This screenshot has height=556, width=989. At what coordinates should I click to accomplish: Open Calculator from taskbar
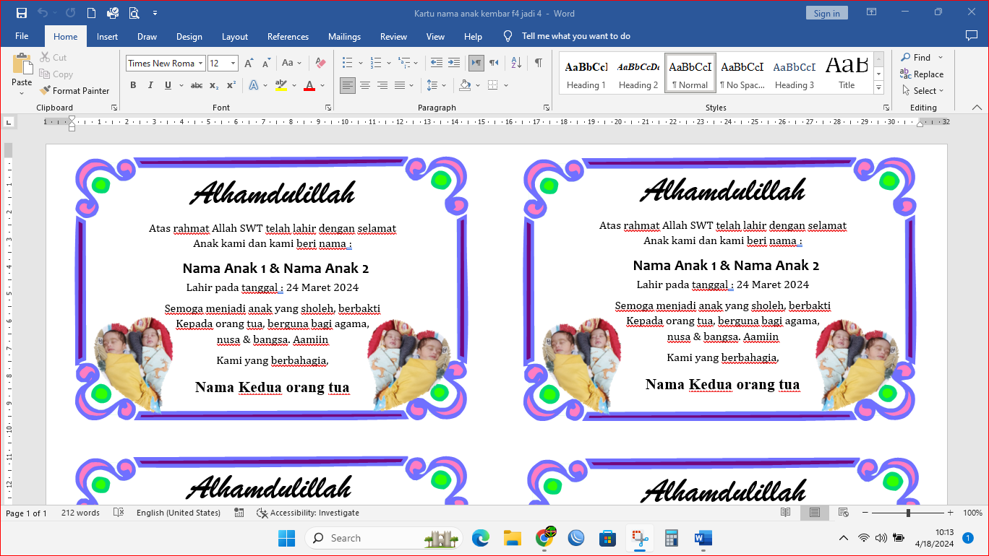coord(672,538)
